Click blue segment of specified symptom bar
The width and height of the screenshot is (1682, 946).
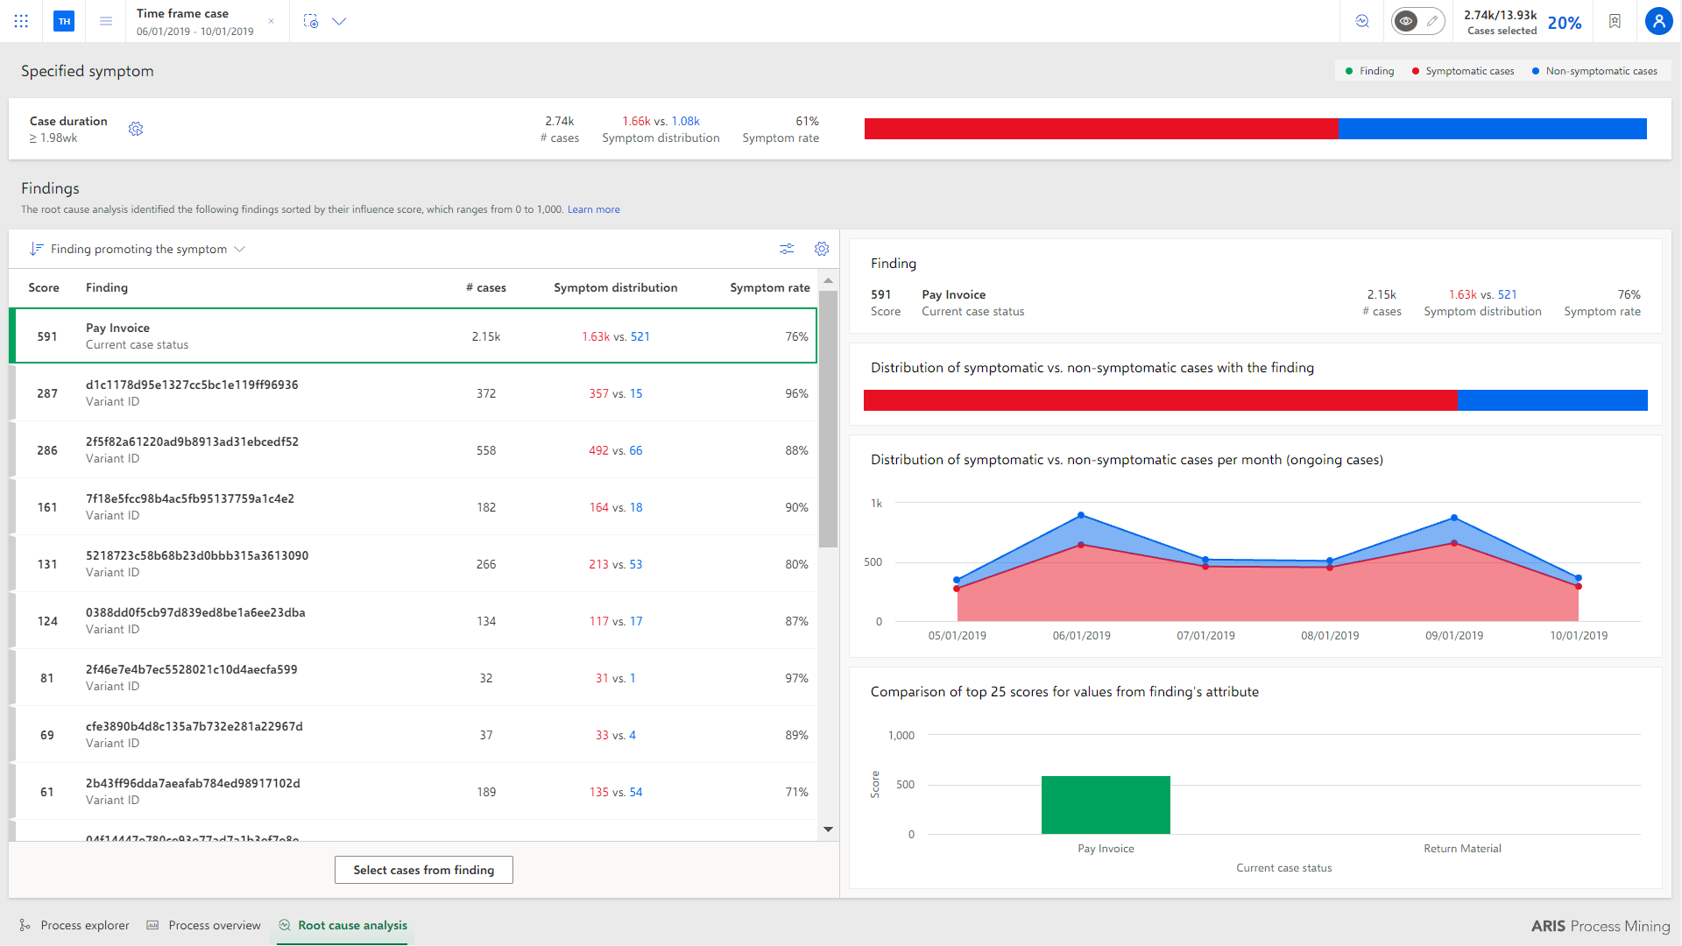(1492, 129)
